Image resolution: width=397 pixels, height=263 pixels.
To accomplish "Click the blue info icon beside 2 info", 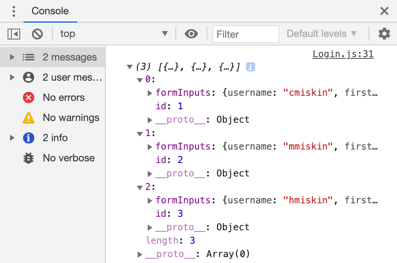I will click(x=28, y=138).
